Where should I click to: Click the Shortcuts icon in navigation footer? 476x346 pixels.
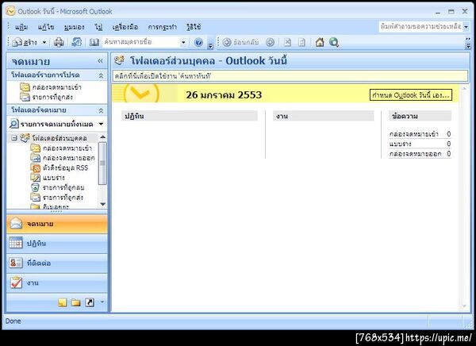[90, 302]
